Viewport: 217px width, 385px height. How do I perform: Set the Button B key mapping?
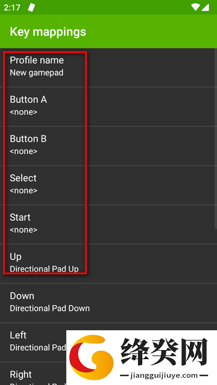point(108,146)
